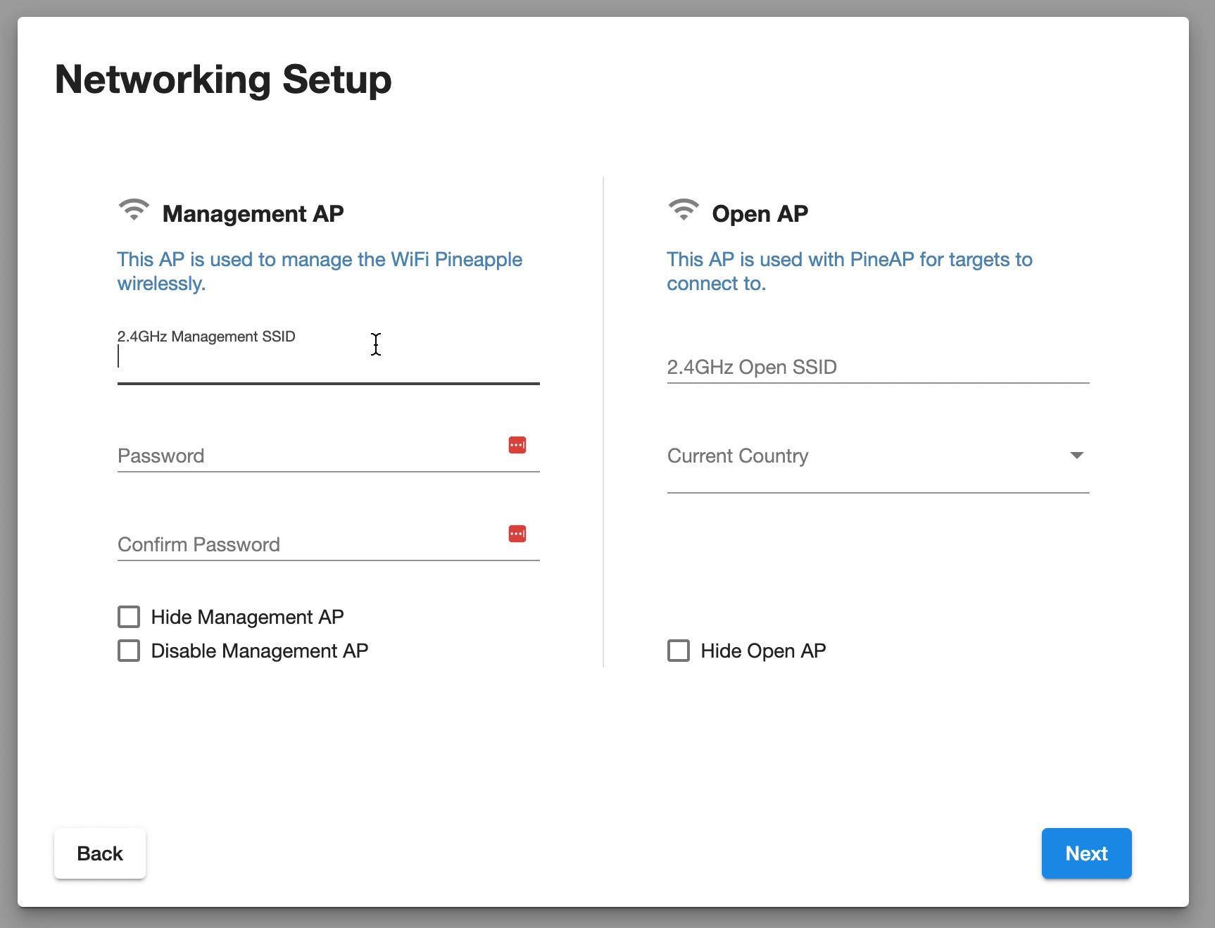This screenshot has height=928, width=1215.
Task: Click the Management AP section title
Action: click(253, 214)
